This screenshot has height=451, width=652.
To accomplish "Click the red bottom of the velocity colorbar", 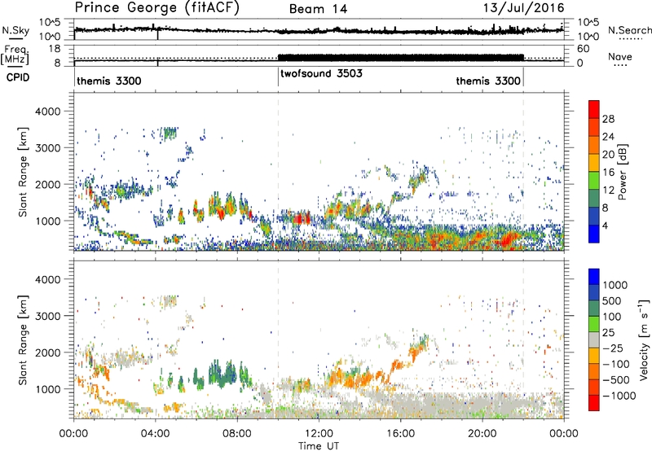I will [594, 403].
